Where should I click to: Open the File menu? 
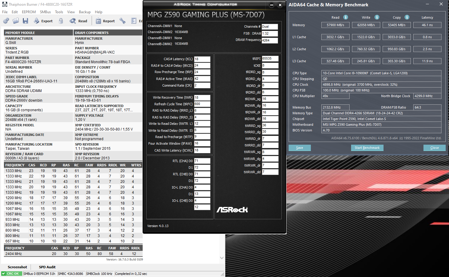point(5,12)
